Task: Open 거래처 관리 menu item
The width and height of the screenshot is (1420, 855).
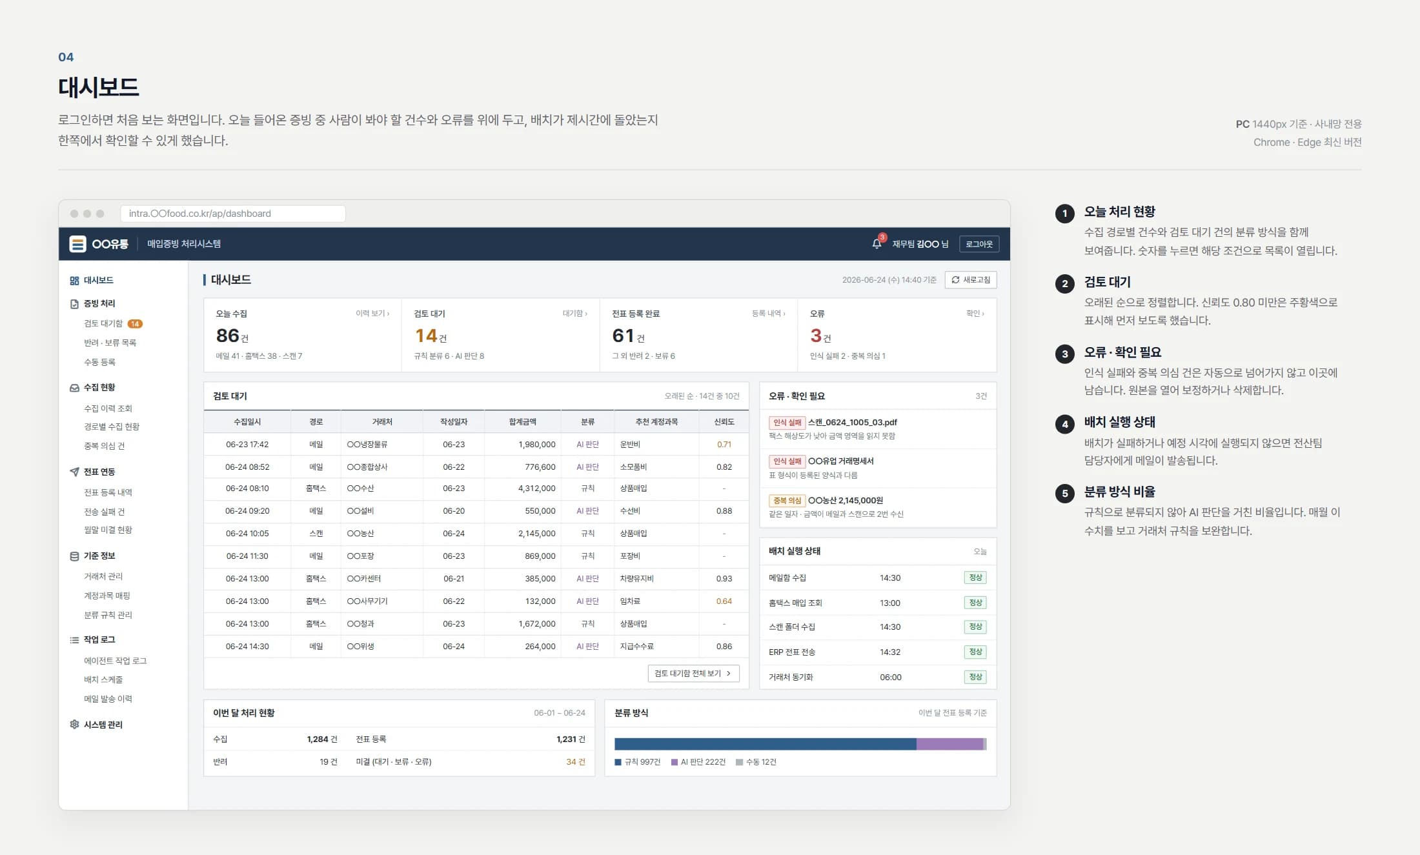Action: (103, 576)
